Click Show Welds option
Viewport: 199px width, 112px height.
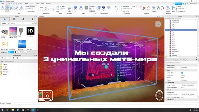[125, 6]
